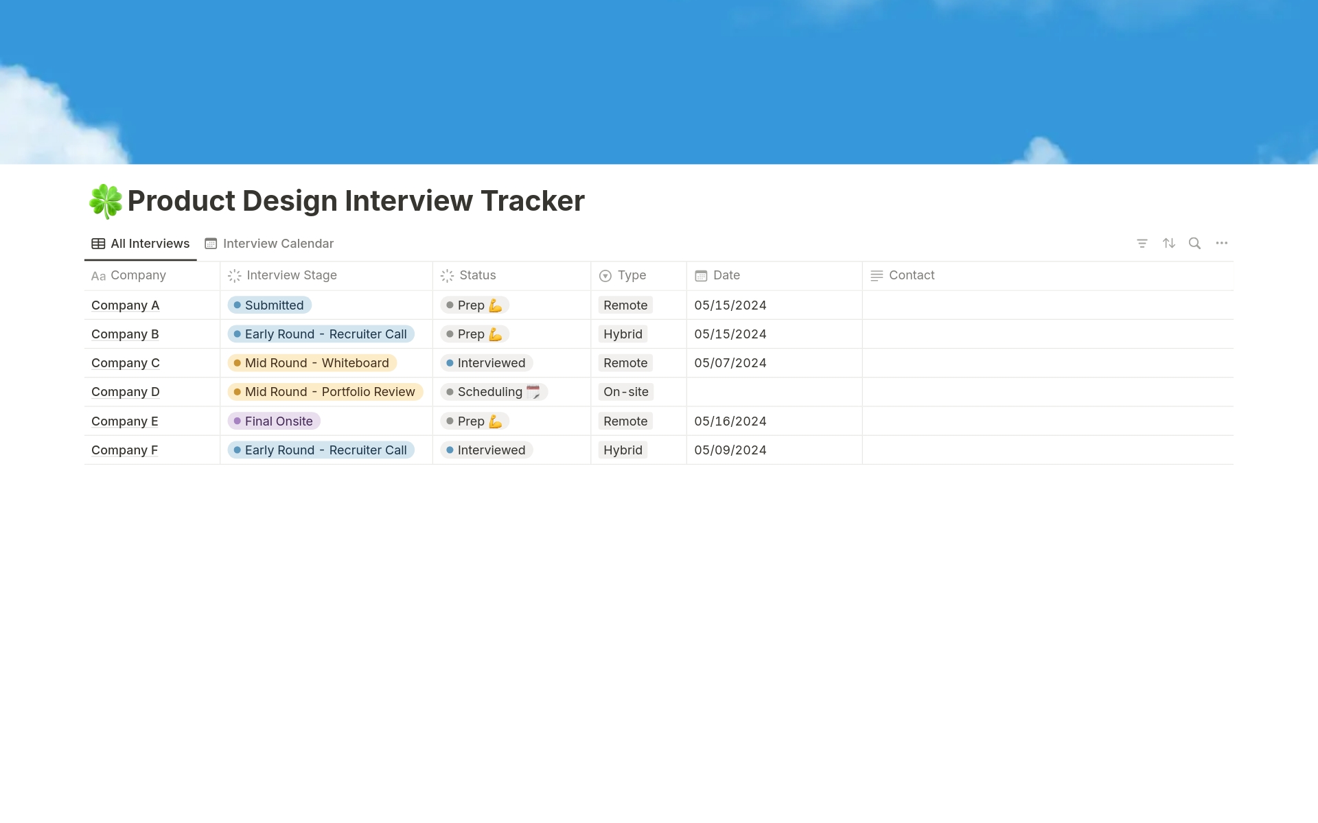1318x823 pixels.
Task: Click the table view icon beside All Interviews
Action: pyautogui.click(x=97, y=243)
